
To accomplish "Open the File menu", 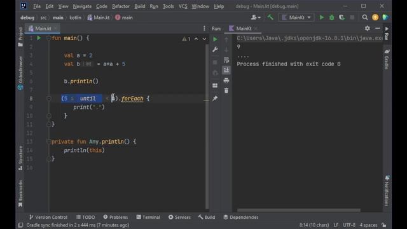I will click(x=37, y=6).
